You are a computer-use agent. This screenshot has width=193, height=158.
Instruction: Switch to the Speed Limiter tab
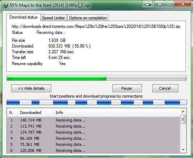click(53, 18)
